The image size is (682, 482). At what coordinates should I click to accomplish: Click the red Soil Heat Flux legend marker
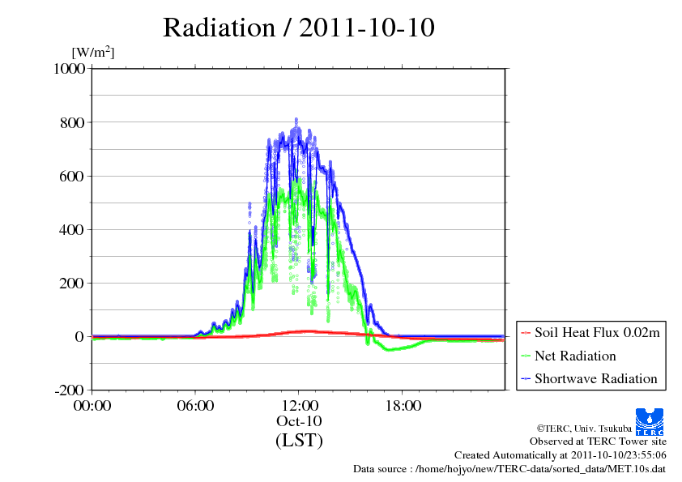pos(526,333)
